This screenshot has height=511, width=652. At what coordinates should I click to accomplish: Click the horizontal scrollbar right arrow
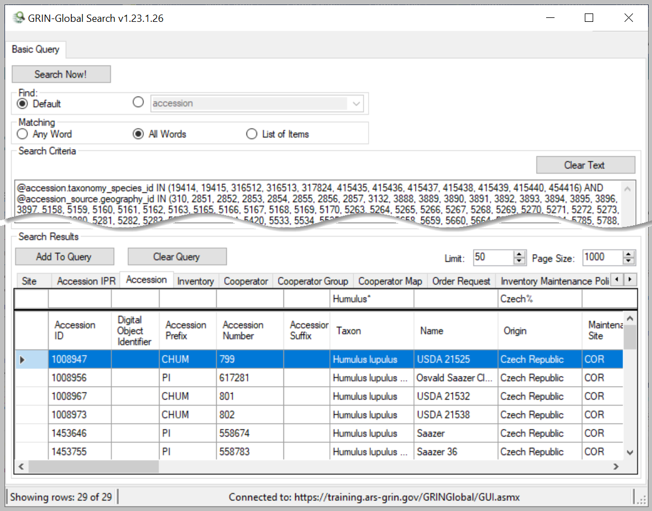click(x=616, y=467)
